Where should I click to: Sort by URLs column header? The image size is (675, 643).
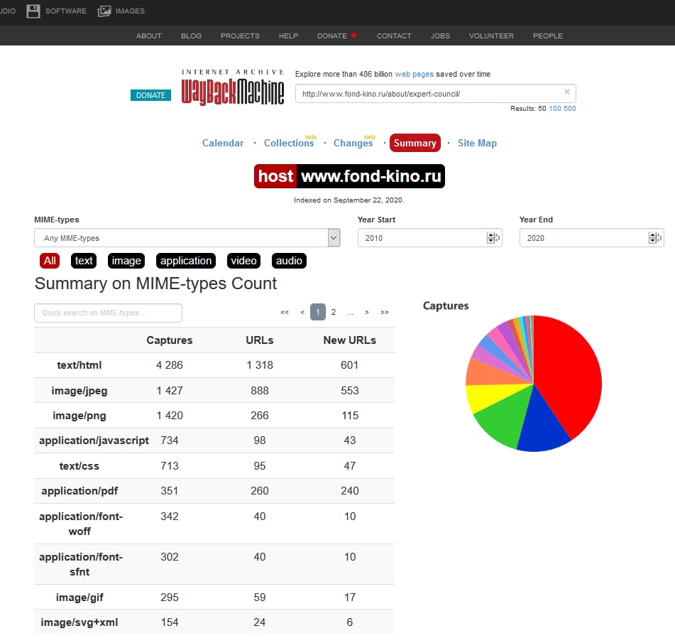click(260, 340)
